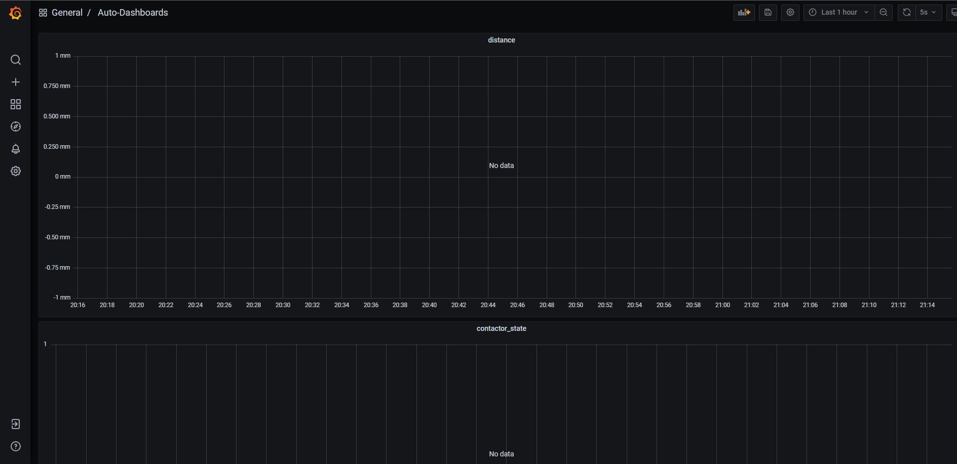The height and width of the screenshot is (464, 957).
Task: Click the Add panel icon
Action: click(x=744, y=13)
